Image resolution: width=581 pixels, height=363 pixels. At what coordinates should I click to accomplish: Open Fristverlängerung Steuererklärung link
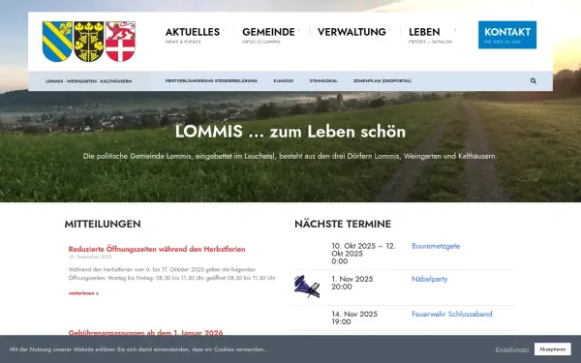pos(211,80)
